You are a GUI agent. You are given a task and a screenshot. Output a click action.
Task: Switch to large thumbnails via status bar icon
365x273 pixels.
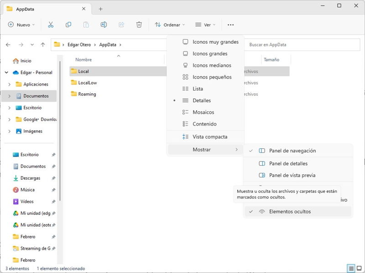(x=359, y=268)
